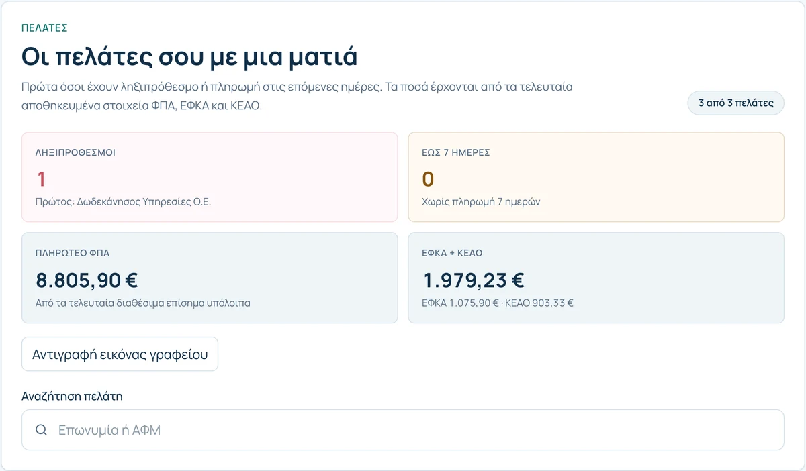The width and height of the screenshot is (806, 471).
Task: Click the Αντιγραφή εικόνας γραφείου button
Action: (x=120, y=354)
